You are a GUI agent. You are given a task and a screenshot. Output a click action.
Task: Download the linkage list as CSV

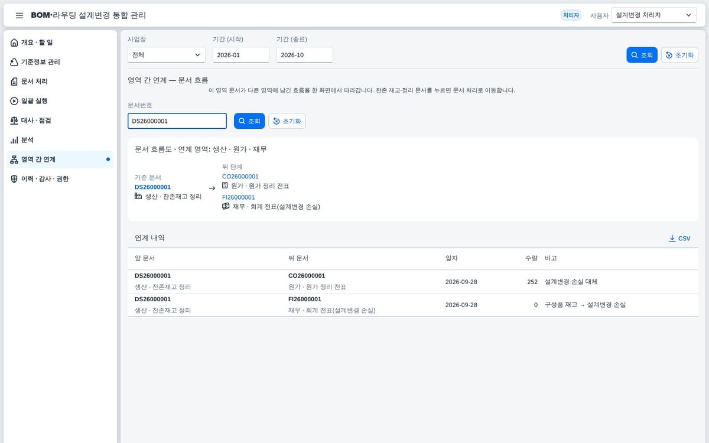tap(679, 239)
